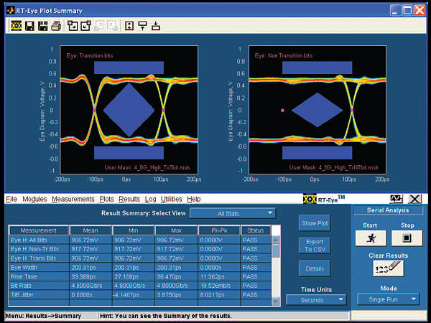Click the last toolbar icon with the down arrow
This screenshot has height=323, width=431.
(x=155, y=27)
